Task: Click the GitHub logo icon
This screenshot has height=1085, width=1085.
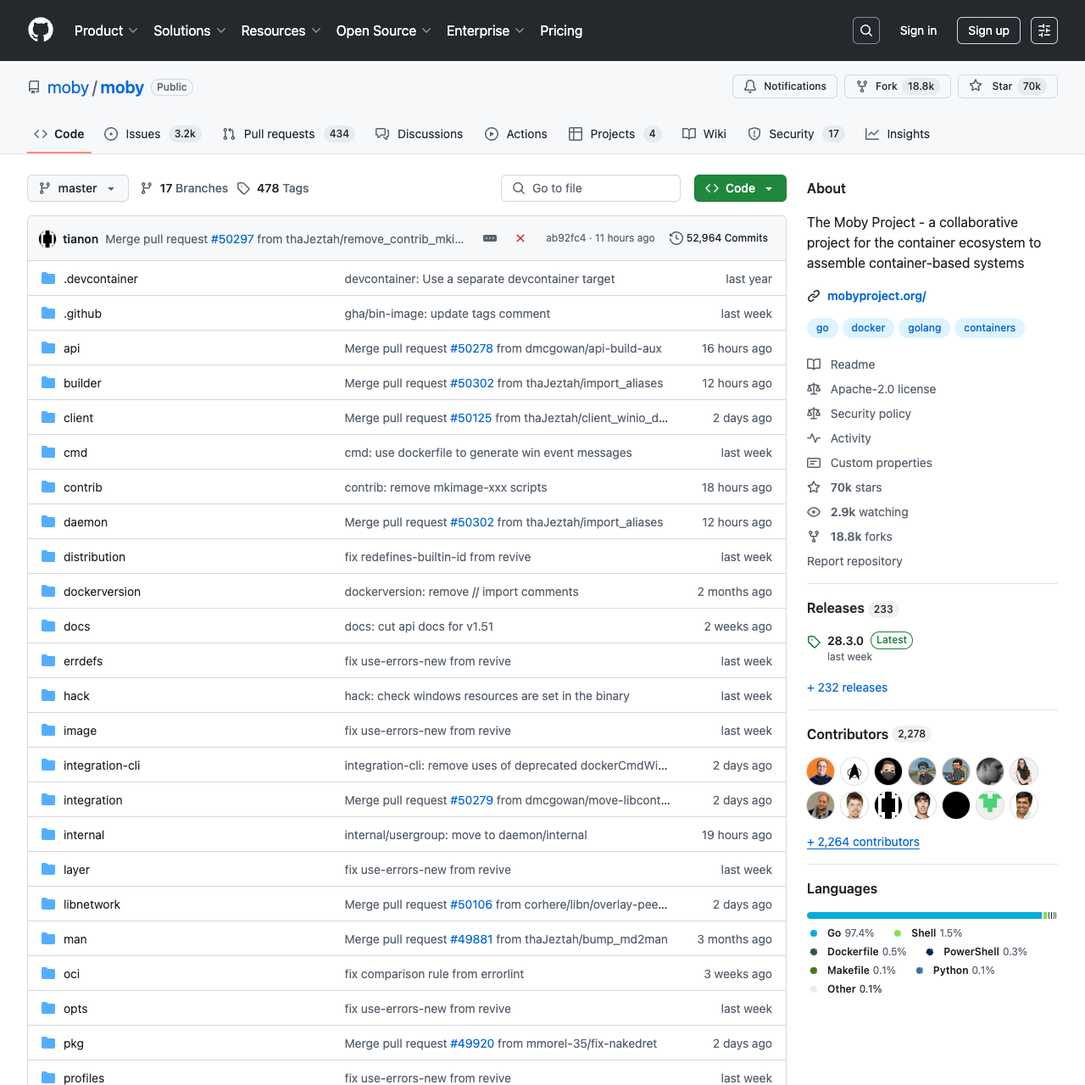Action: click(x=41, y=31)
